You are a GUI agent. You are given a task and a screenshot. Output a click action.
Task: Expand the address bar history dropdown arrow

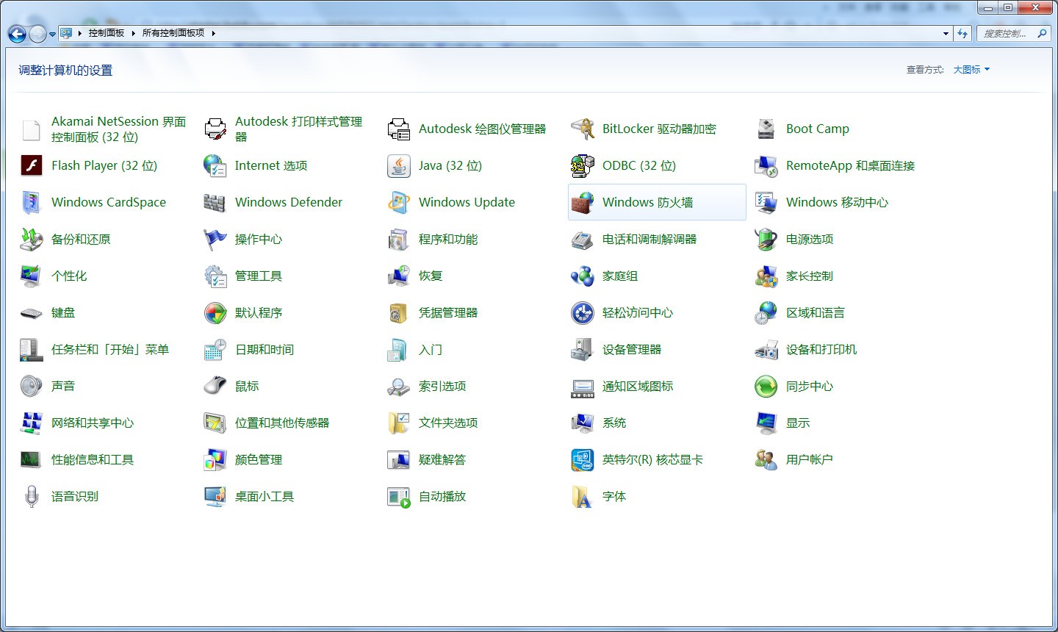pos(946,34)
